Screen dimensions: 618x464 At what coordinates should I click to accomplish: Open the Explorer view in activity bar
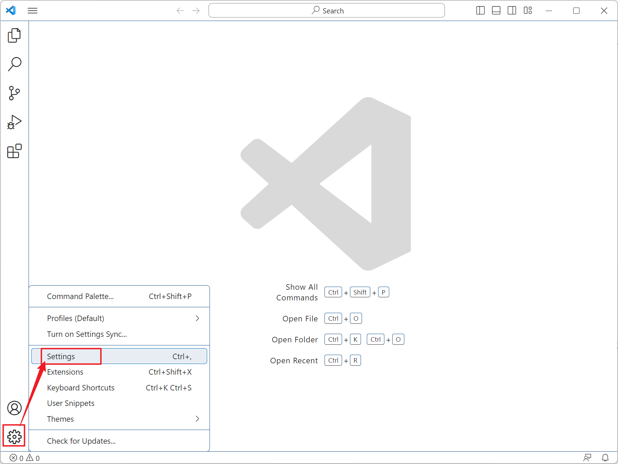point(14,35)
